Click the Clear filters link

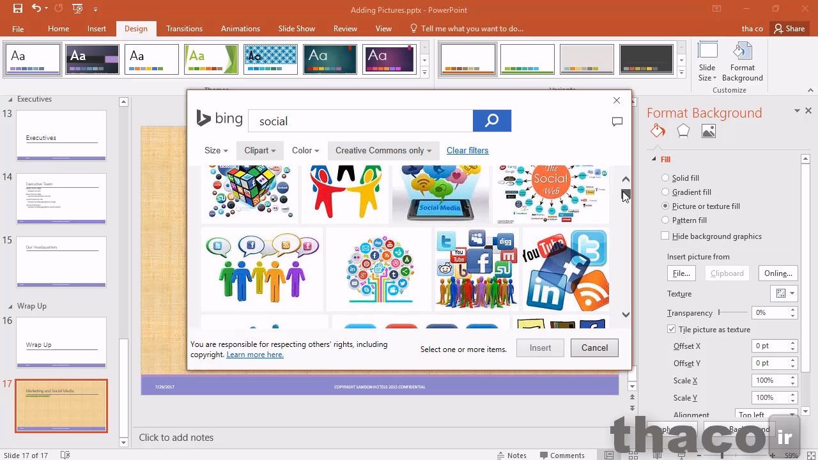pos(467,150)
